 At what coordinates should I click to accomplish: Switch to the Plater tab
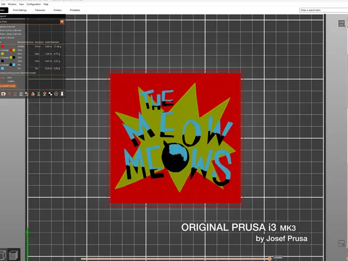point(4,10)
